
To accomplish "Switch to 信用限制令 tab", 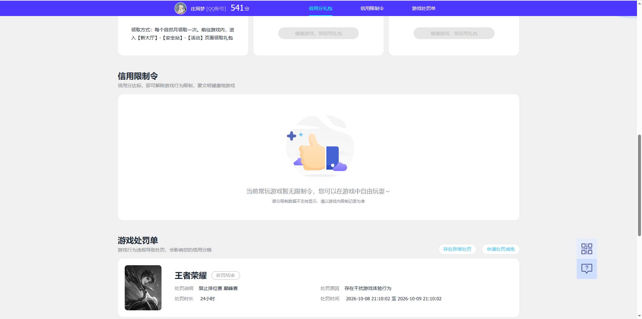I will click(372, 8).
